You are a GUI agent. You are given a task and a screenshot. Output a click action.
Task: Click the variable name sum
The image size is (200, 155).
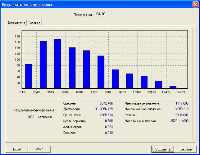(101, 14)
